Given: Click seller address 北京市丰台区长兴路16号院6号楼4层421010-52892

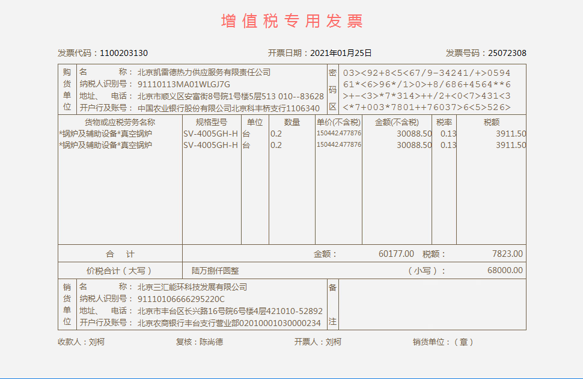Looking at the screenshot, I should click(x=230, y=311).
